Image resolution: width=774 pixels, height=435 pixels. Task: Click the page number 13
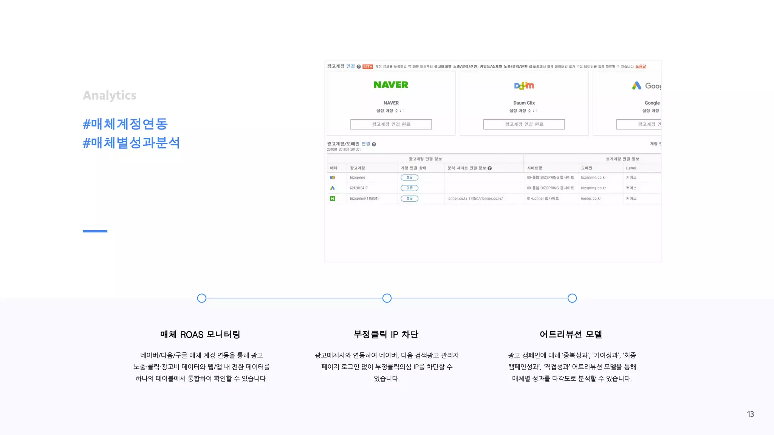tap(751, 414)
